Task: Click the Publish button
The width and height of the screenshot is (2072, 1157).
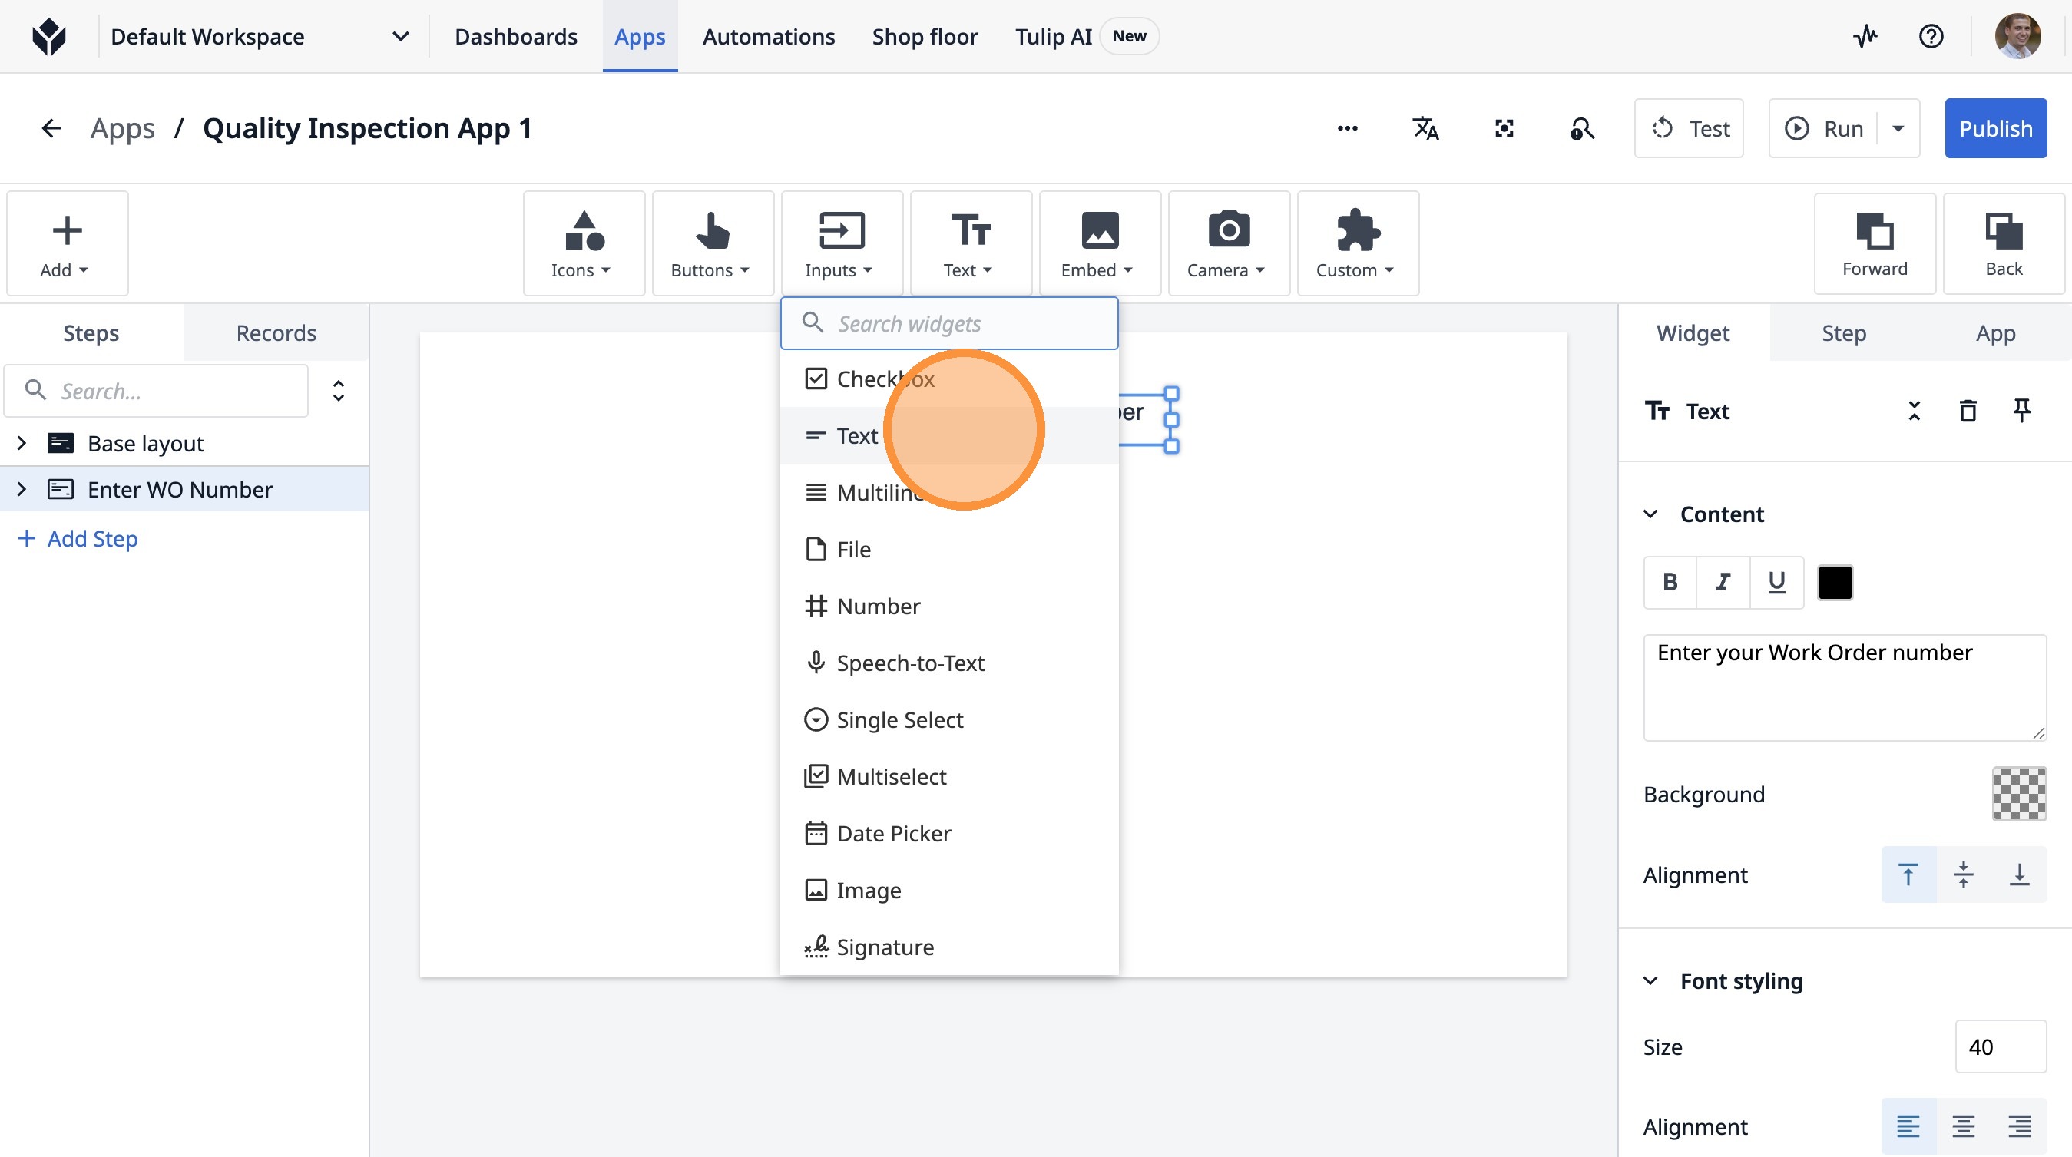Action: click(1994, 129)
